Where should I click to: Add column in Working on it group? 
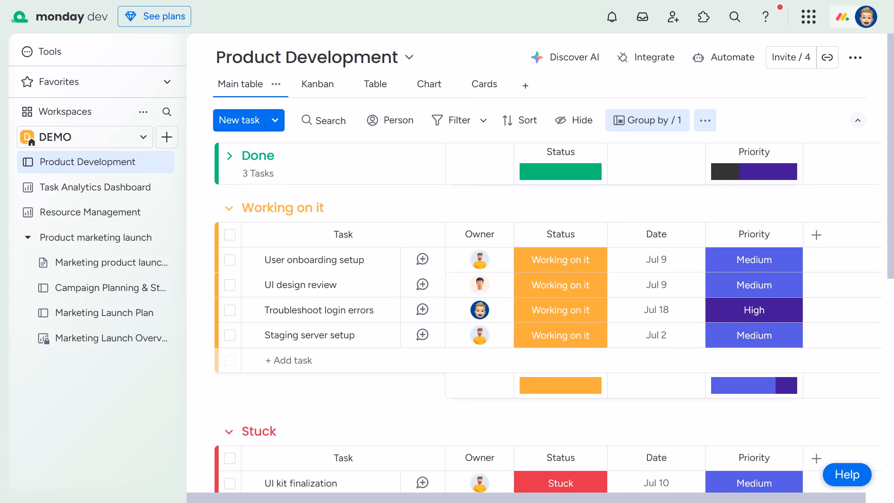tap(817, 235)
